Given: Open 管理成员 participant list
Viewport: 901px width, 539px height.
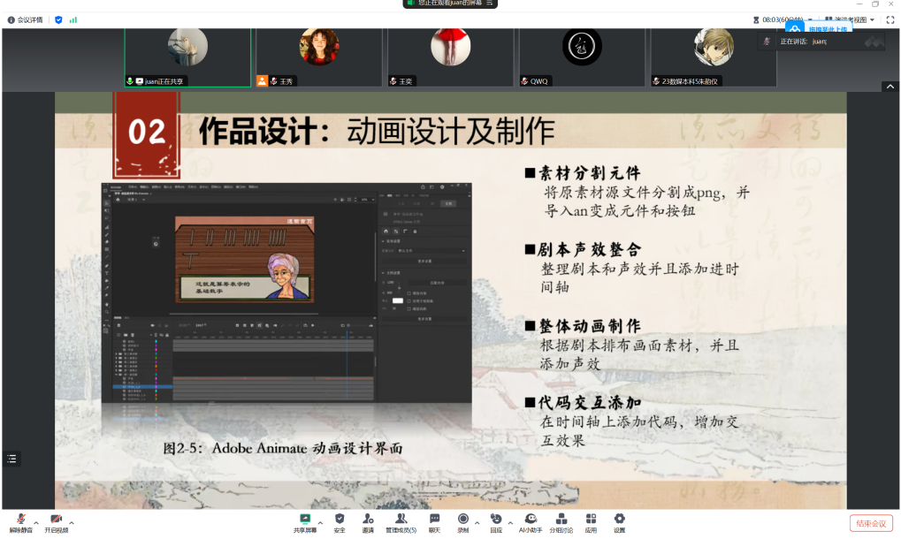Looking at the screenshot, I should pyautogui.click(x=401, y=520).
